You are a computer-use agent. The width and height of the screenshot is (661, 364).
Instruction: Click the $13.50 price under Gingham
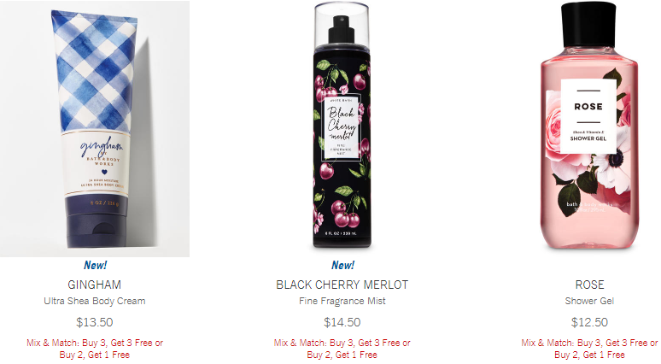coord(95,322)
